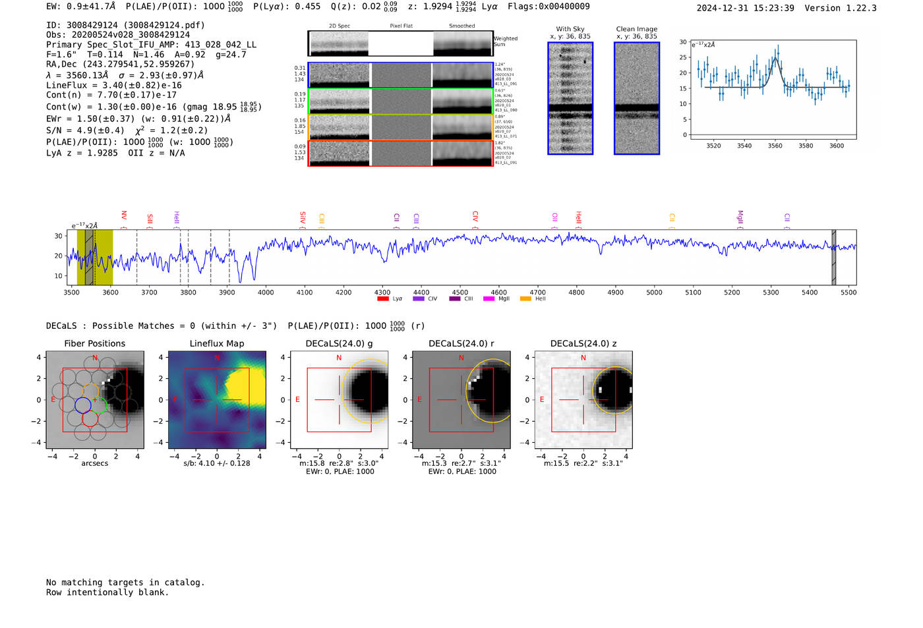The image size is (923, 628).
Task: Click the 'Pixel Flat' column header
Action: [x=401, y=26]
